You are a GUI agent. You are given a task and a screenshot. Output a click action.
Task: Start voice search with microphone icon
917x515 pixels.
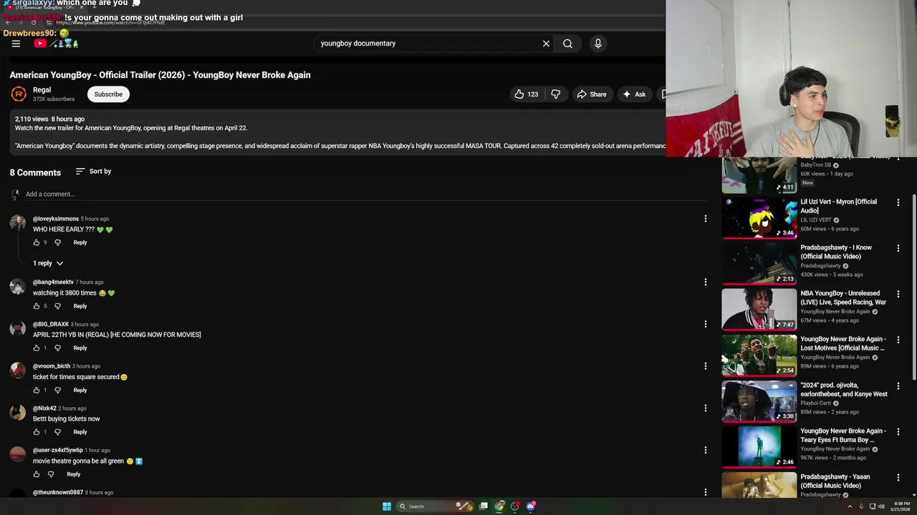[598, 44]
